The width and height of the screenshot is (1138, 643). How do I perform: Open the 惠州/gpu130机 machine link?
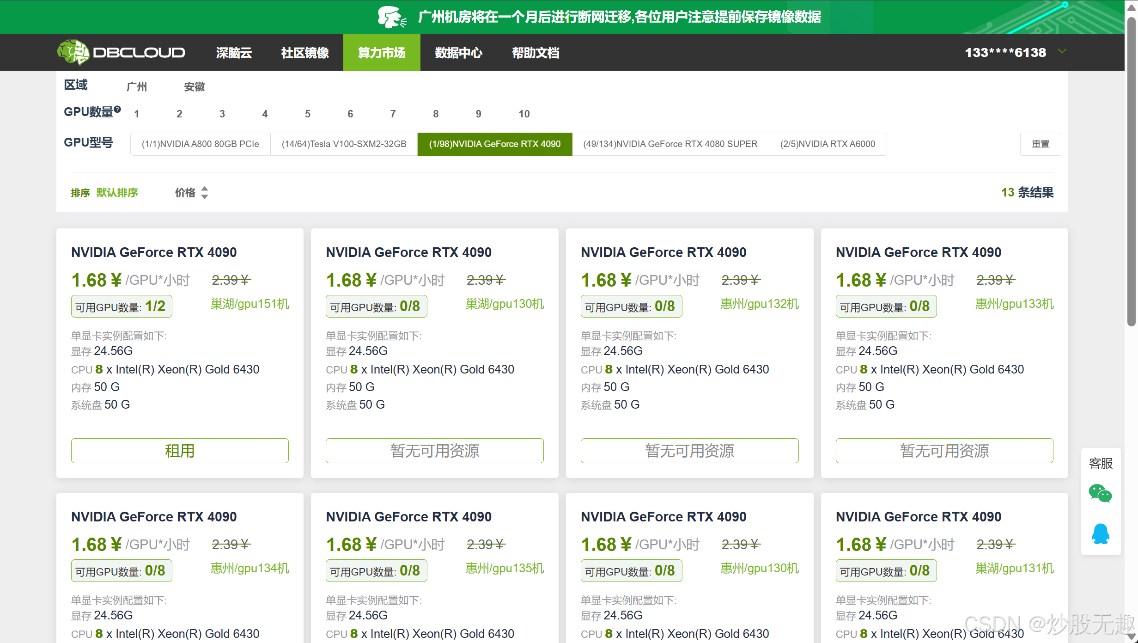point(760,569)
